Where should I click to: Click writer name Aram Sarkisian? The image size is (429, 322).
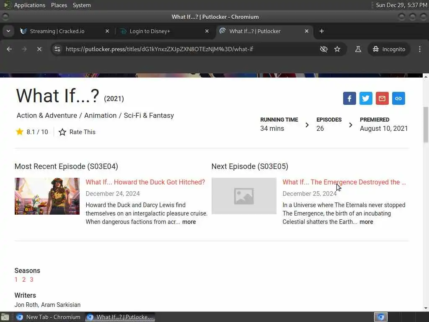[x=61, y=305]
